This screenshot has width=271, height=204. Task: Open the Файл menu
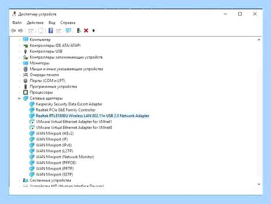tap(17, 23)
